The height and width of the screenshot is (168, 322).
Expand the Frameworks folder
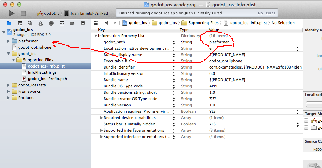click(x=8, y=91)
